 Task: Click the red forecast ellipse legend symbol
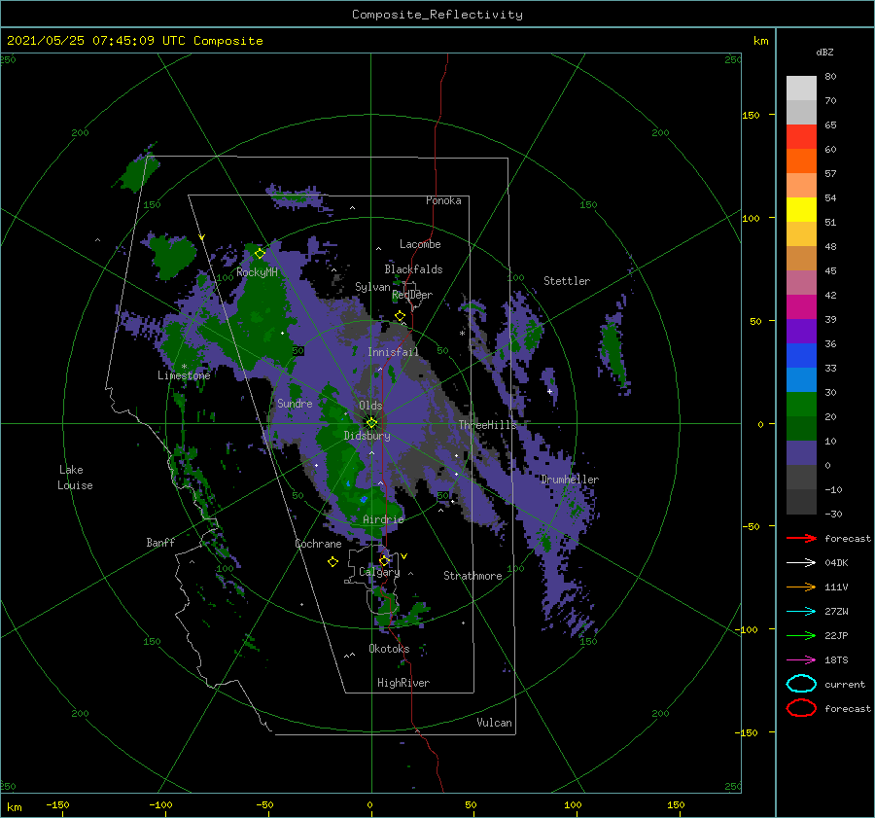801,708
